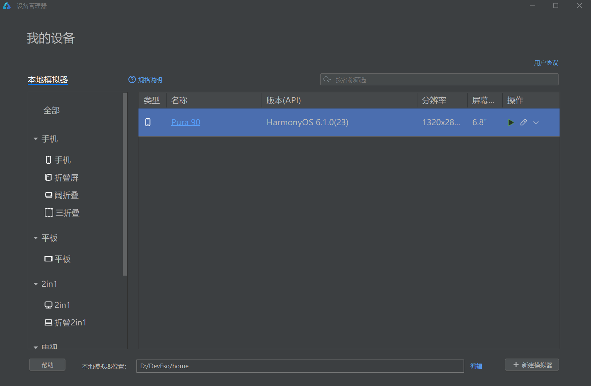The height and width of the screenshot is (386, 591).
Task: Open the 规格说明 specifications link
Action: click(150, 80)
